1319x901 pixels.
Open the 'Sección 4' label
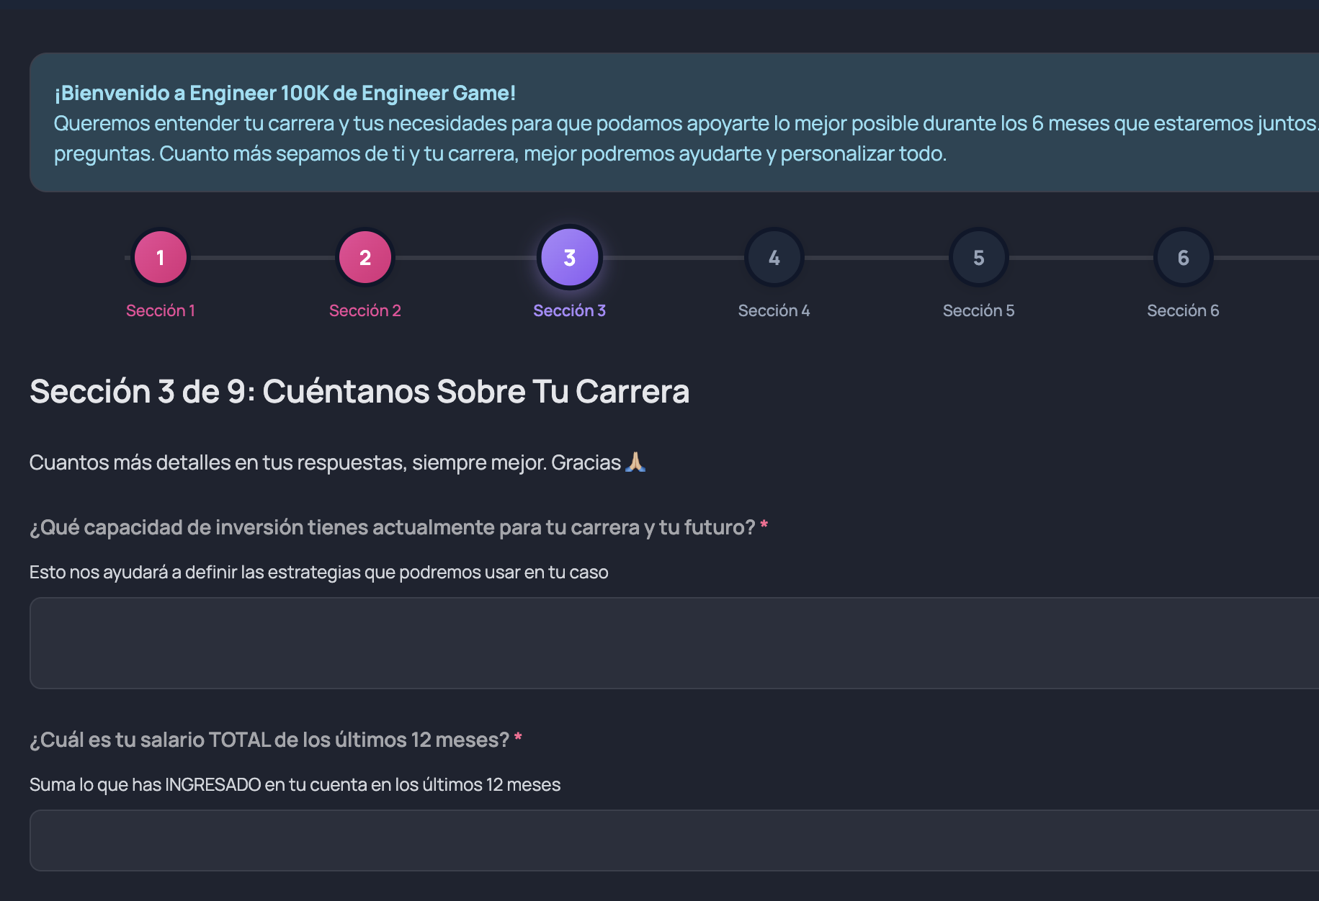[x=774, y=310]
